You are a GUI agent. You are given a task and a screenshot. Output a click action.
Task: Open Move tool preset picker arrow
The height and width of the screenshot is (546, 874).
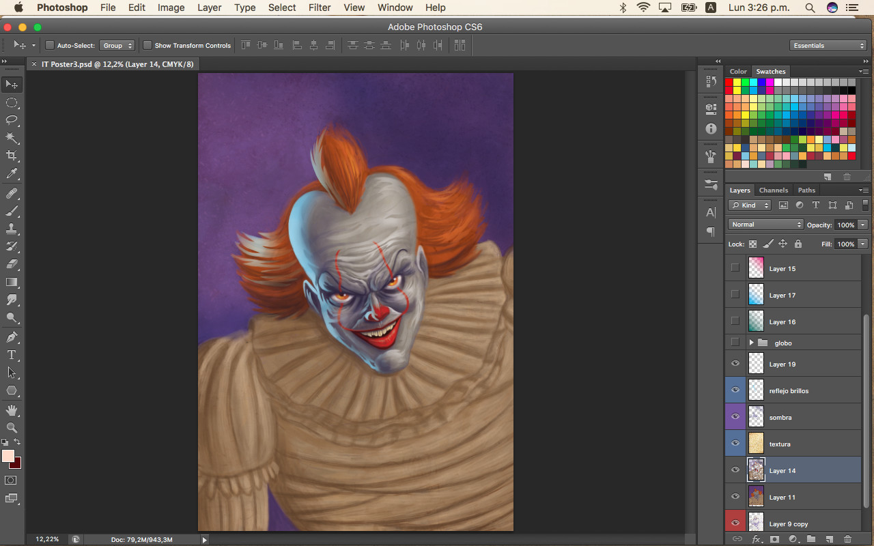pyautogui.click(x=33, y=46)
